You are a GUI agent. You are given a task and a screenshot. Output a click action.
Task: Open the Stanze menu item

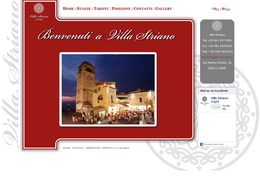point(84,9)
